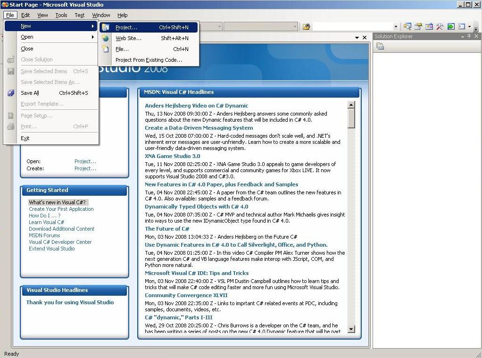Screen dimensions: 482x358
Task: Click the New Project icon in the submenu
Action: tap(106, 27)
